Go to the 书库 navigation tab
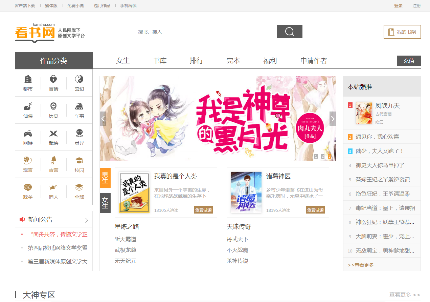Image resolution: width=430 pixels, height=302 pixels. point(160,61)
